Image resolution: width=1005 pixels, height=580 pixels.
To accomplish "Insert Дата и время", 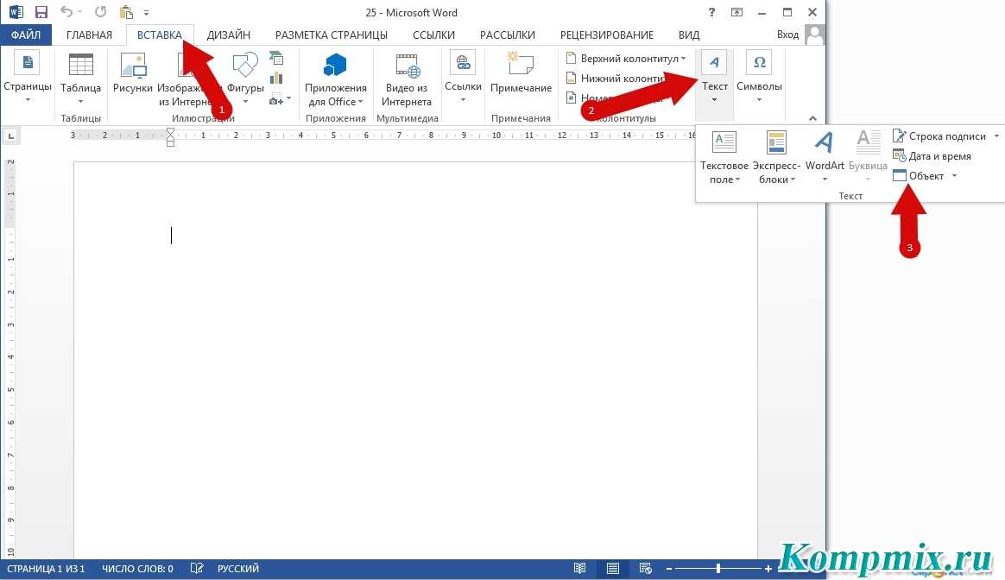I will [932, 155].
